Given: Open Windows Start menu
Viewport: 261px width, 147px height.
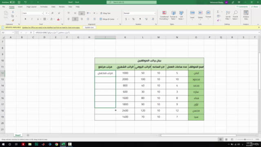Looking at the screenshot, I should pyautogui.click(x=3, y=144).
